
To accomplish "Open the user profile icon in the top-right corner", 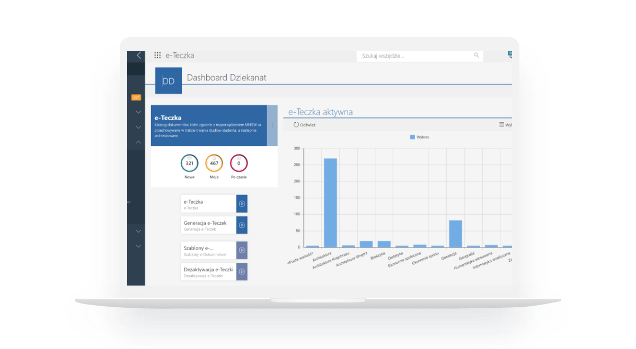I will pos(510,54).
